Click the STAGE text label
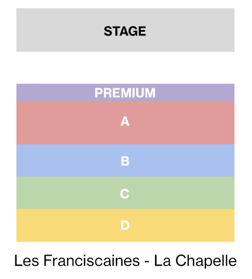Screen dimensions: 252x279 click(x=125, y=31)
